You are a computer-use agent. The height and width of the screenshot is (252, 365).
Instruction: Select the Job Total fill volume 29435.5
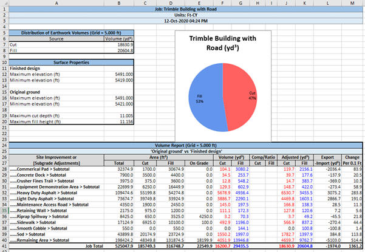[240, 246]
